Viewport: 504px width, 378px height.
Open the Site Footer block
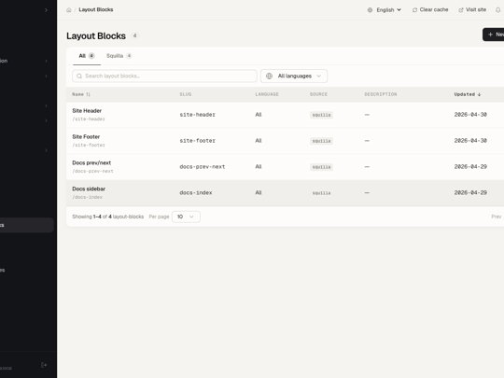point(86,136)
